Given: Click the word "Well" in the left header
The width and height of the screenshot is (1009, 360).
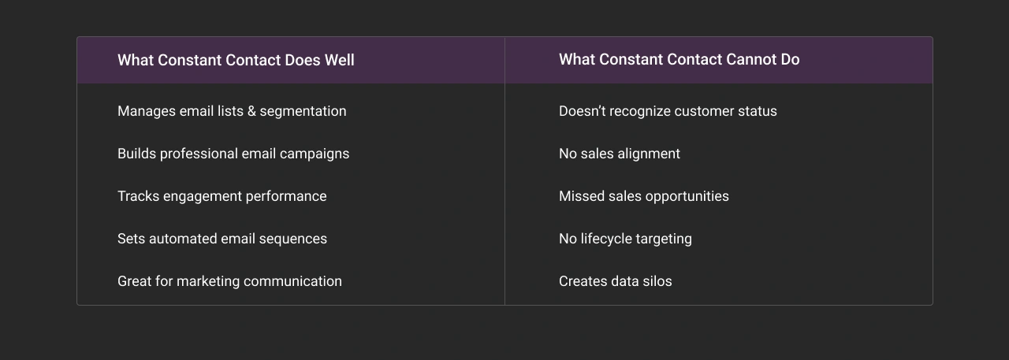Looking at the screenshot, I should [x=339, y=60].
